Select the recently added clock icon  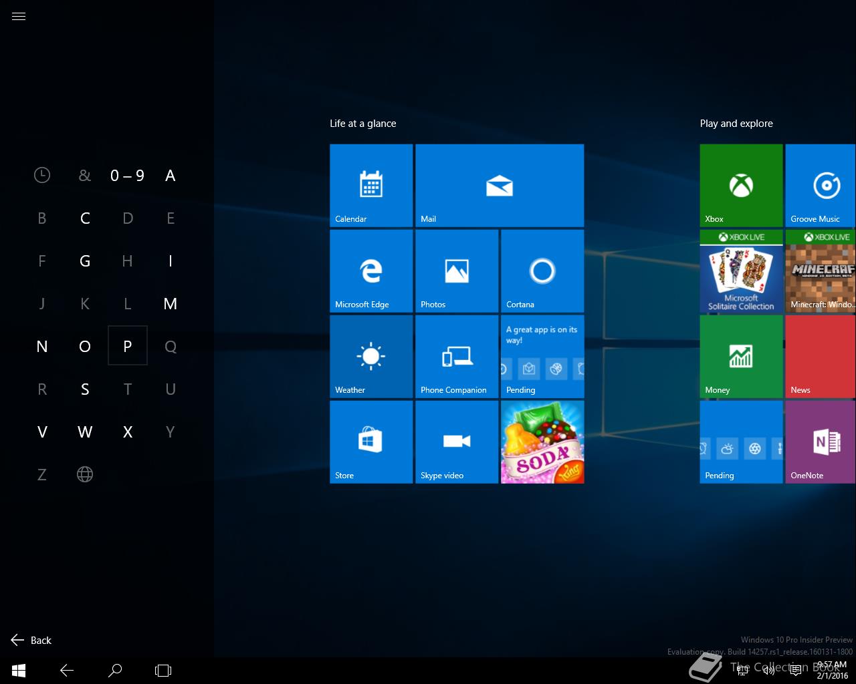(42, 176)
